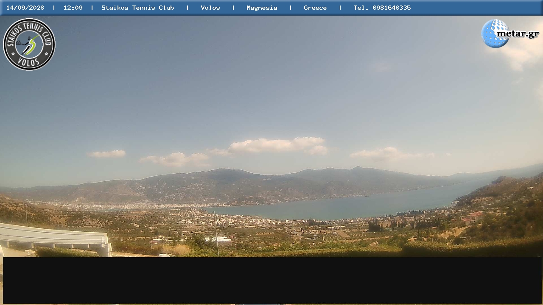Click the Staikos Tennis Club Volos logo

pos(29,44)
